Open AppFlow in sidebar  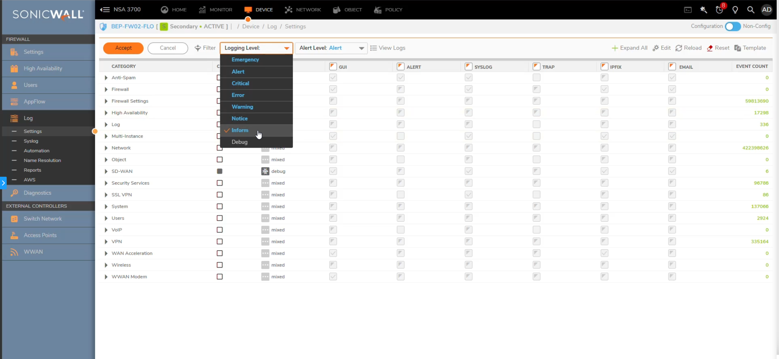pyautogui.click(x=49, y=102)
